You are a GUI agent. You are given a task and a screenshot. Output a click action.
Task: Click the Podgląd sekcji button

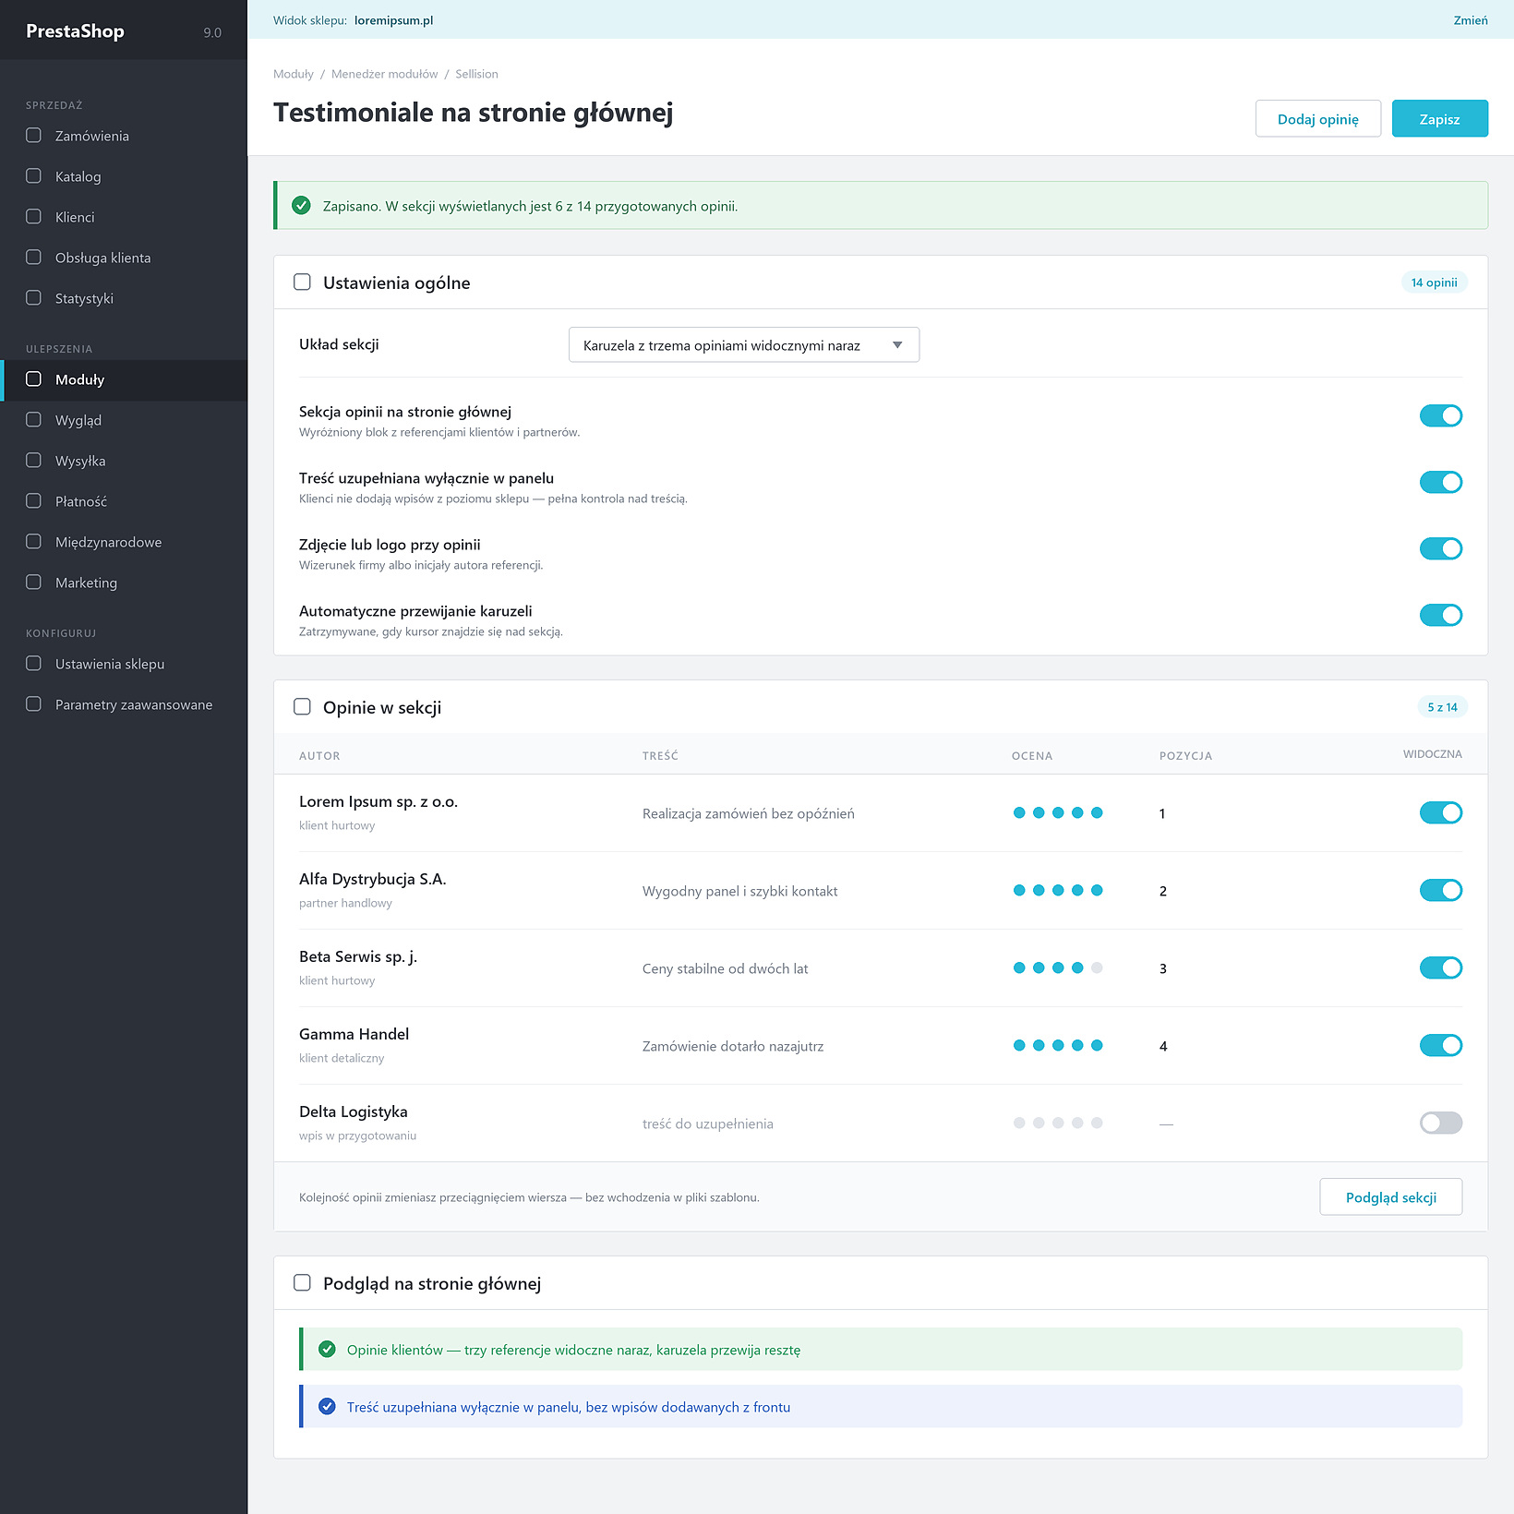[1390, 1197]
